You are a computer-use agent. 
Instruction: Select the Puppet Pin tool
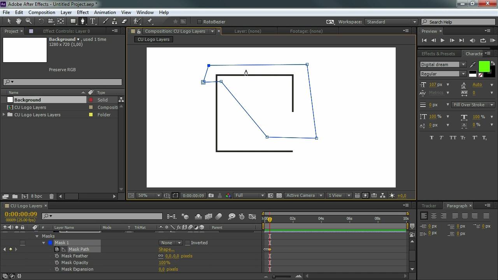[x=150, y=21]
